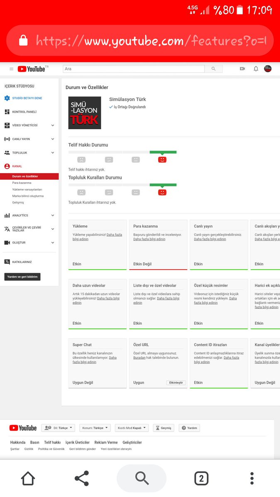
Task: Click the footer YouTube logo
Action: click(x=23, y=428)
